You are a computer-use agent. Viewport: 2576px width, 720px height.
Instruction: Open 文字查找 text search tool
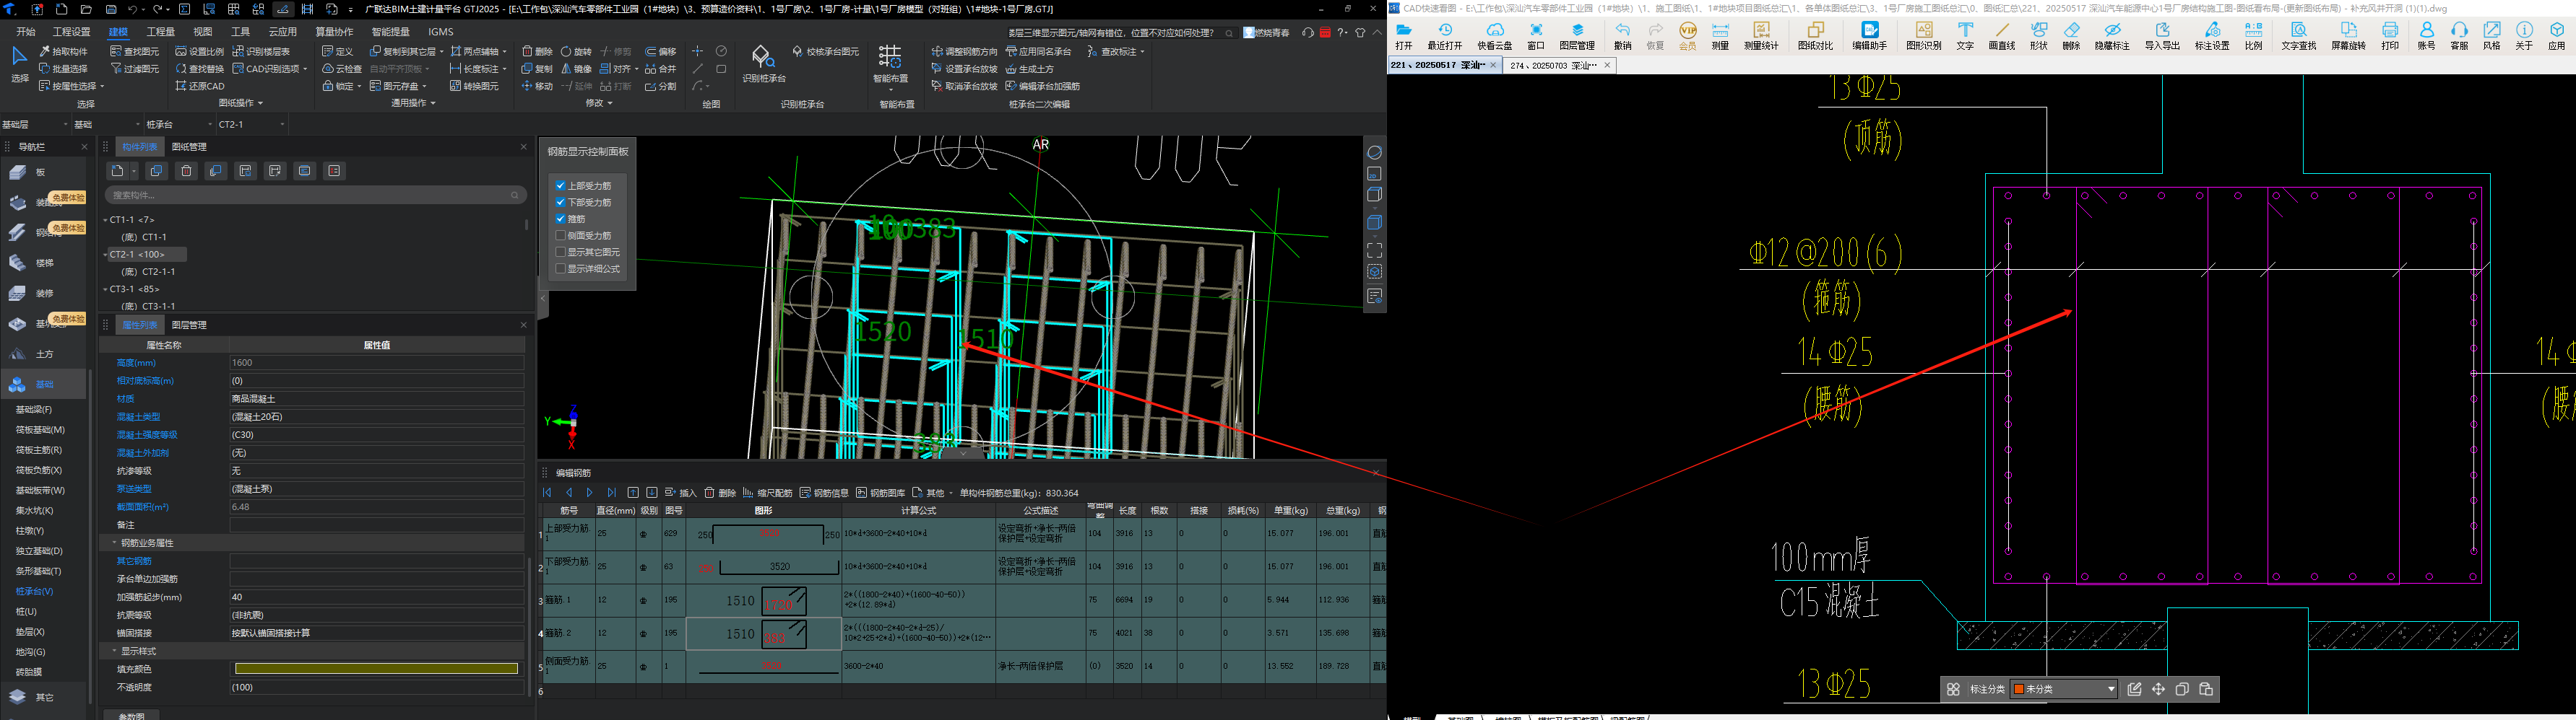(2298, 36)
